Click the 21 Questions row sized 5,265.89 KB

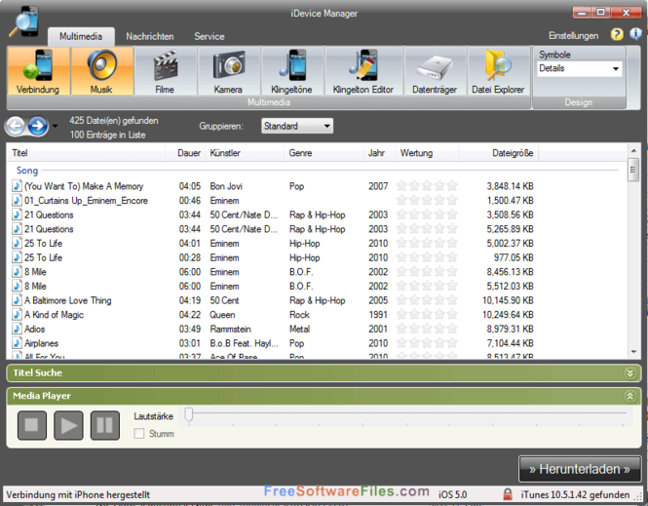pyautogui.click(x=273, y=229)
